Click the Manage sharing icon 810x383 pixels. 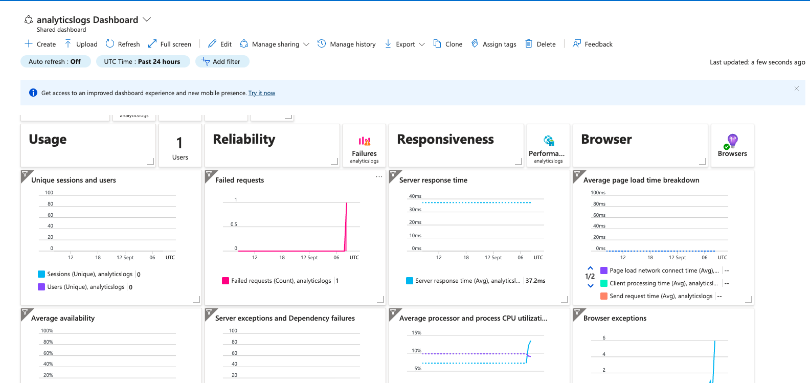coord(244,44)
